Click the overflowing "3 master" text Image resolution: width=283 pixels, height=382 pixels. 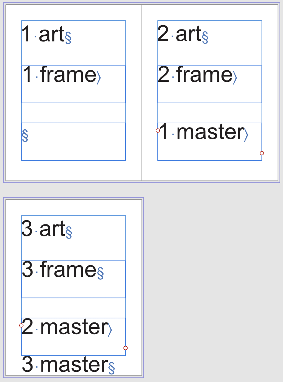point(65,365)
